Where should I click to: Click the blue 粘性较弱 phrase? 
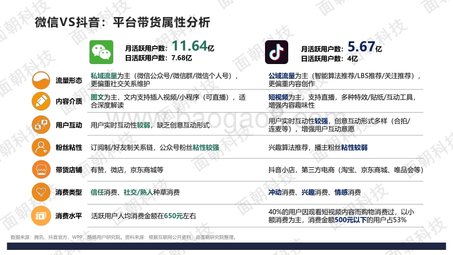click(x=354, y=147)
